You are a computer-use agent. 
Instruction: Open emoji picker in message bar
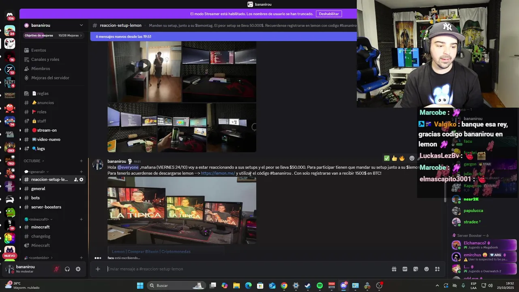point(426,269)
